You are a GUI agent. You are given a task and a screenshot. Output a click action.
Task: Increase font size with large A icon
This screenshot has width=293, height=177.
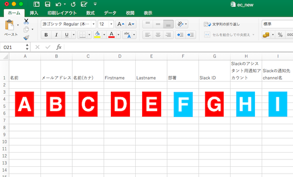pos(121,24)
